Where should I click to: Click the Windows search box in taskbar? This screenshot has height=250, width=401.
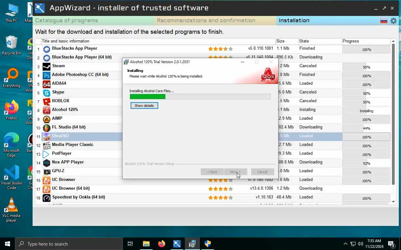(x=69, y=244)
